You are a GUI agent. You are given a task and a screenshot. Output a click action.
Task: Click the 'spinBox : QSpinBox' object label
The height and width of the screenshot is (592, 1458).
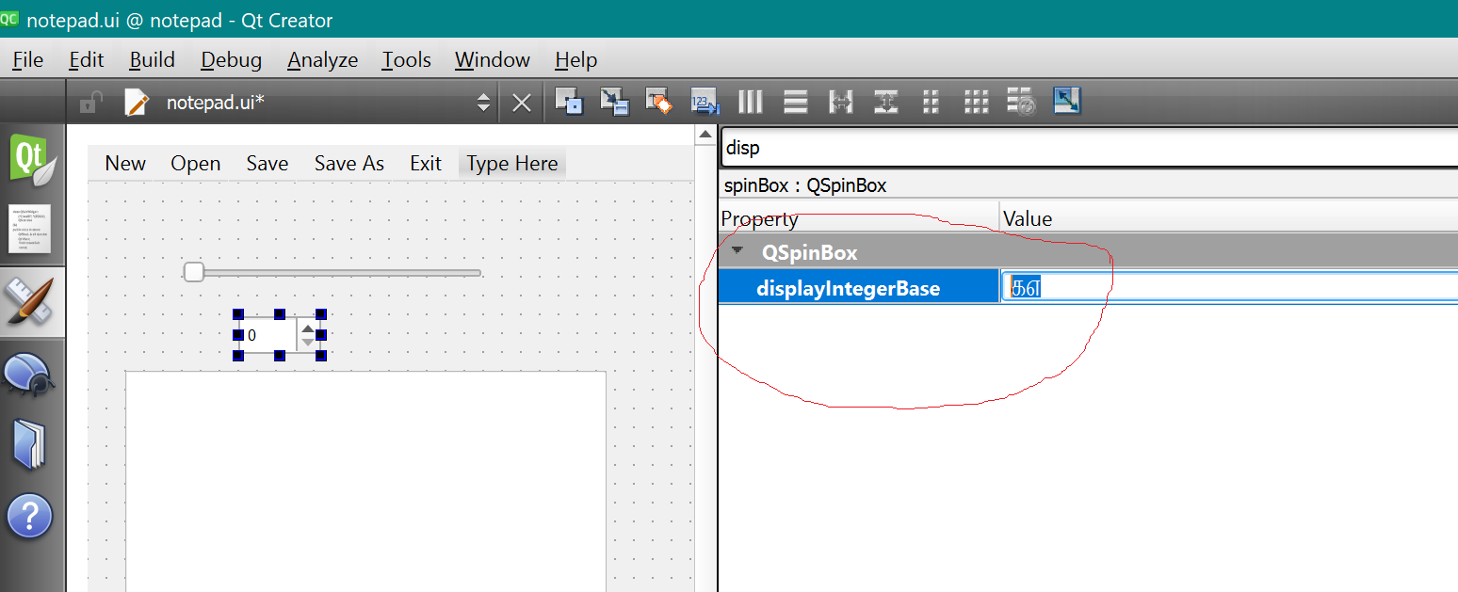click(804, 185)
